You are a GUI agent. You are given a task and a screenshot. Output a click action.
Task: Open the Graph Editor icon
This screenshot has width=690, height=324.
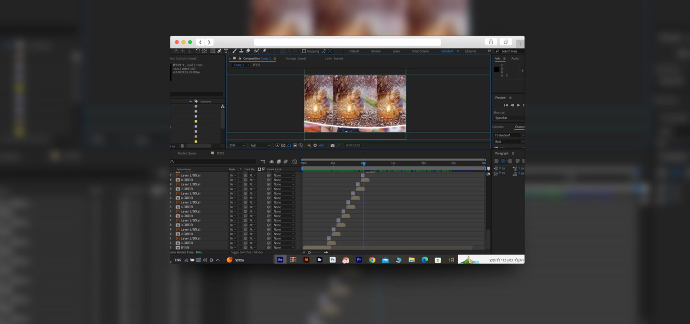(x=295, y=162)
